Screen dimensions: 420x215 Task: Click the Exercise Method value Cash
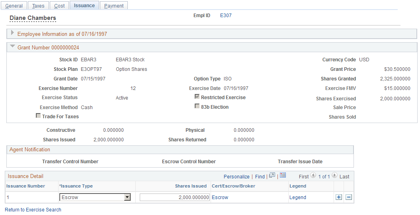click(x=87, y=107)
